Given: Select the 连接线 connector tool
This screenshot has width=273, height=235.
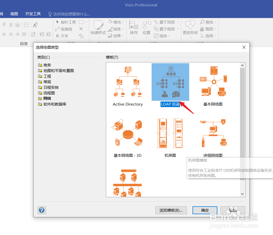Looking at the screenshot, I should tap(64, 29).
